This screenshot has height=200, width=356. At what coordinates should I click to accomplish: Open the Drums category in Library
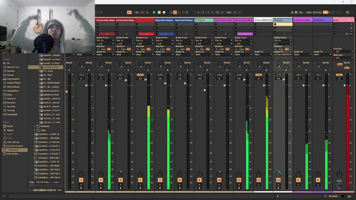pos(10,75)
